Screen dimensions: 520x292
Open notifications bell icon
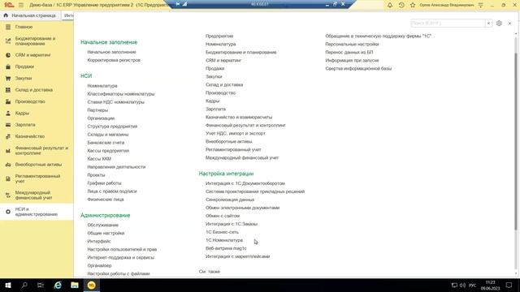pyautogui.click(x=390, y=5)
